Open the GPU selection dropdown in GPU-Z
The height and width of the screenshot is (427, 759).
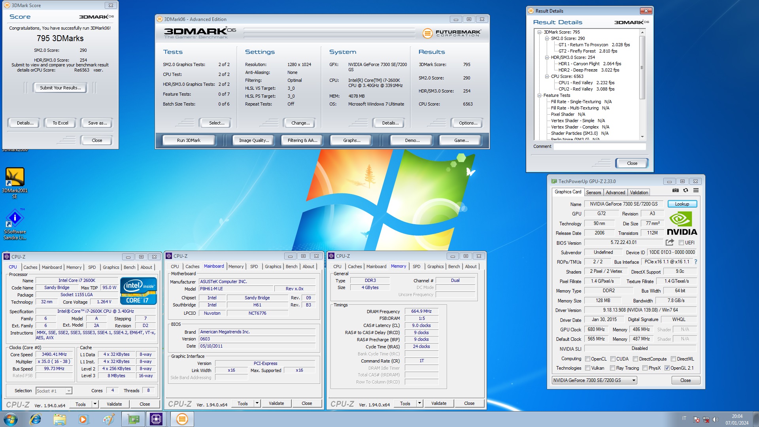594,380
